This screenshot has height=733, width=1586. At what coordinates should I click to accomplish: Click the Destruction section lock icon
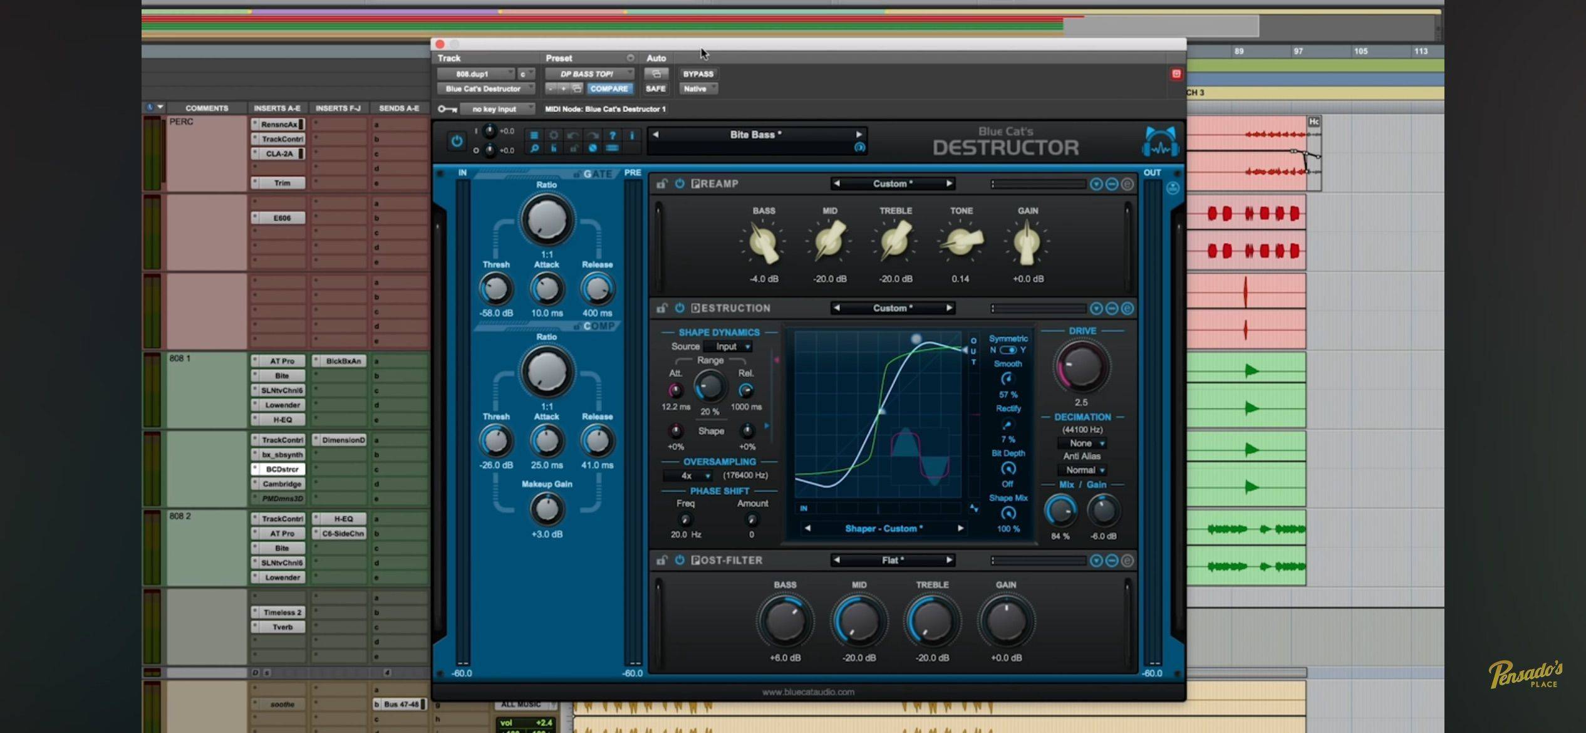point(661,308)
